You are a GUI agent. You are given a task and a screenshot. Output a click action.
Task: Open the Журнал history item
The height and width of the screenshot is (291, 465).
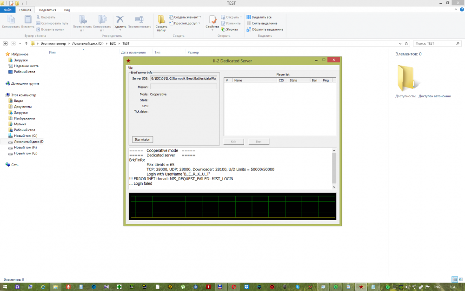coord(231,29)
